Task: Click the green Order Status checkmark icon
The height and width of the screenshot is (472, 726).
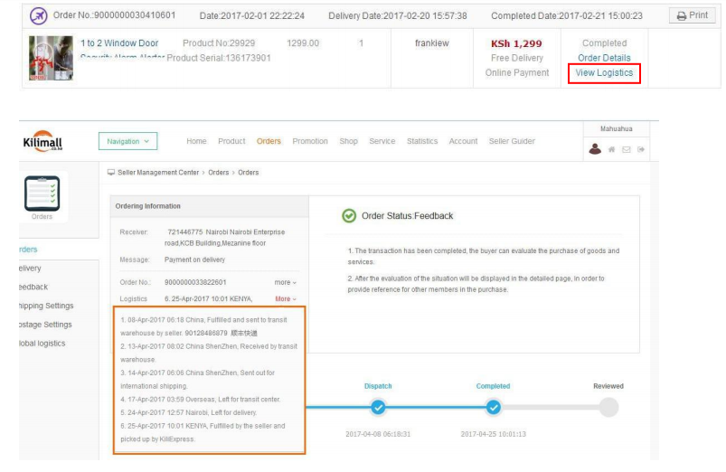Action: (348, 216)
